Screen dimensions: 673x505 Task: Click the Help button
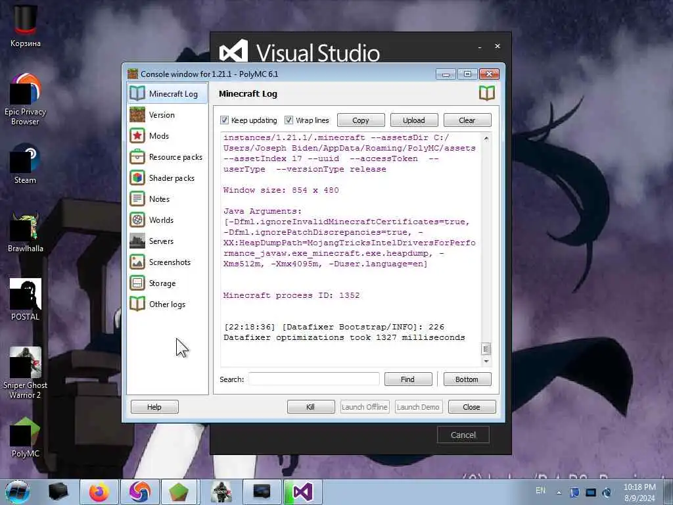154,406
